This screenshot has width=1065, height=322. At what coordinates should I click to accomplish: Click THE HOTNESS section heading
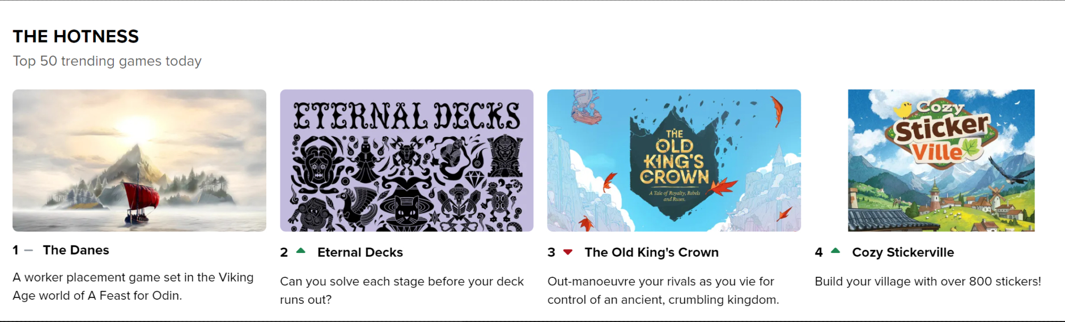click(76, 36)
